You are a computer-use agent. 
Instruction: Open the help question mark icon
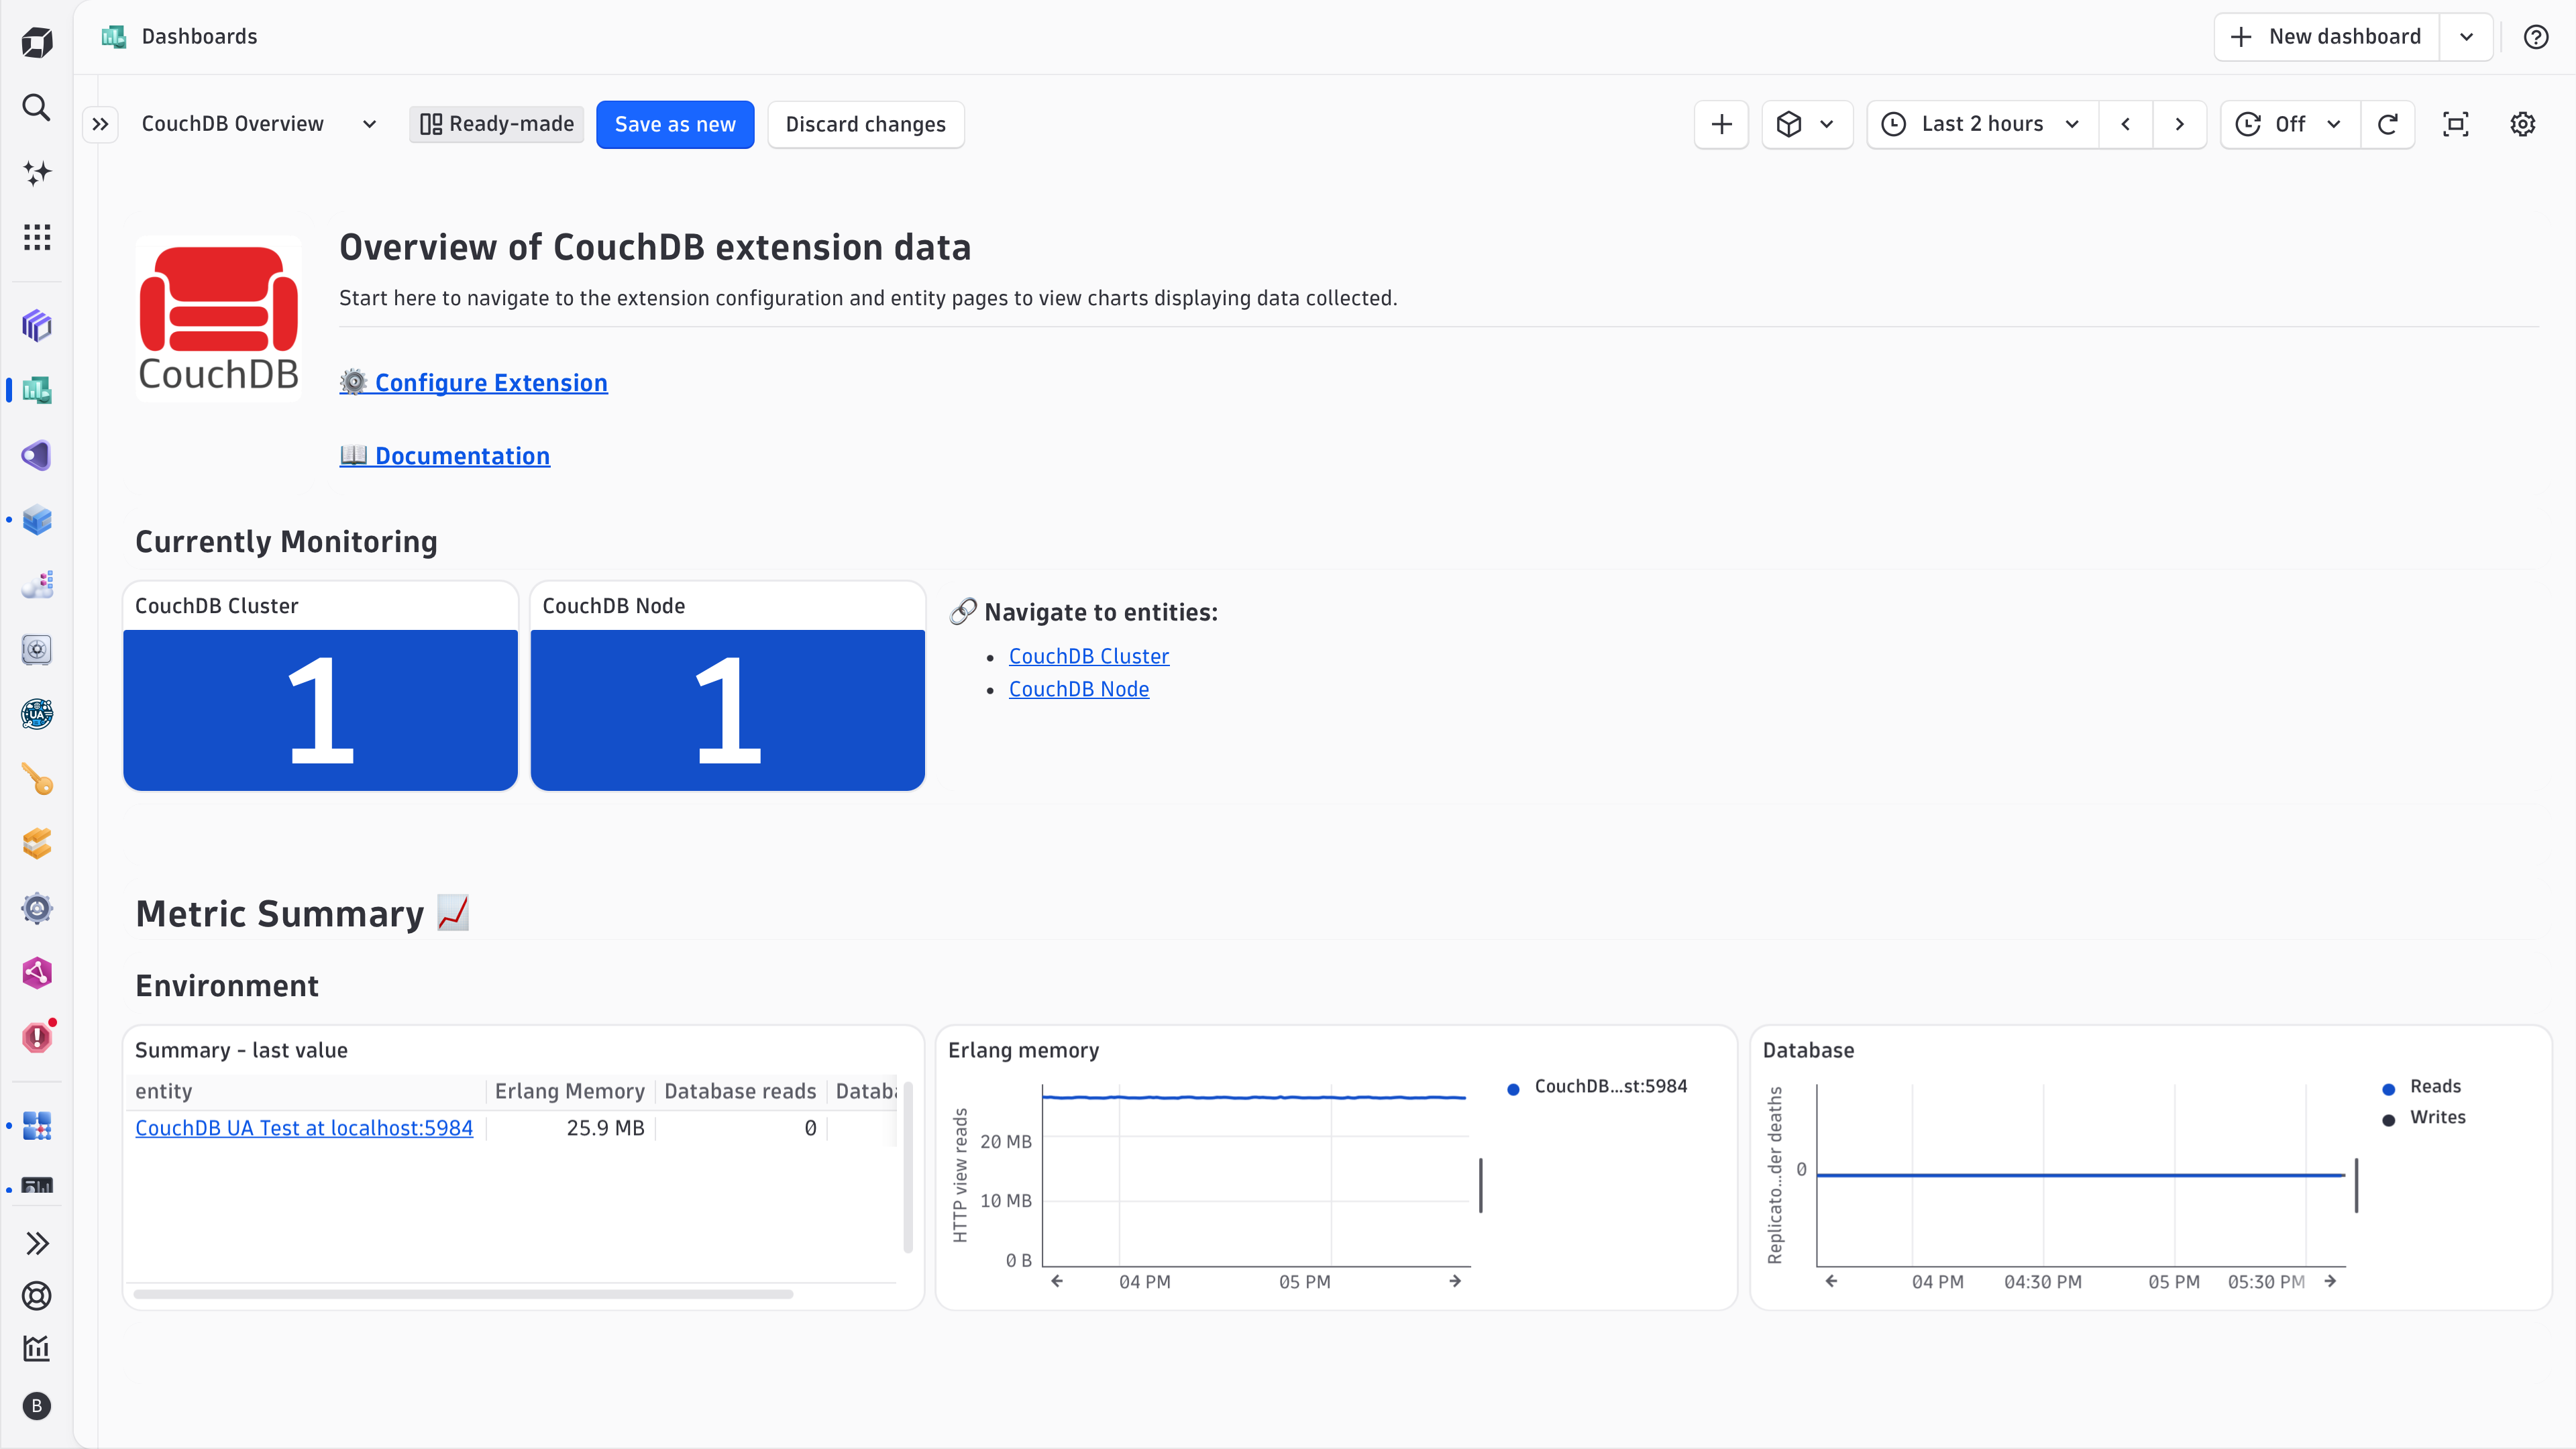[x=2535, y=37]
